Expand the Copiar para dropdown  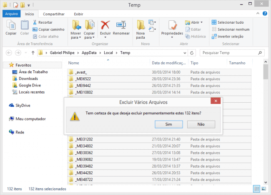click(89, 37)
